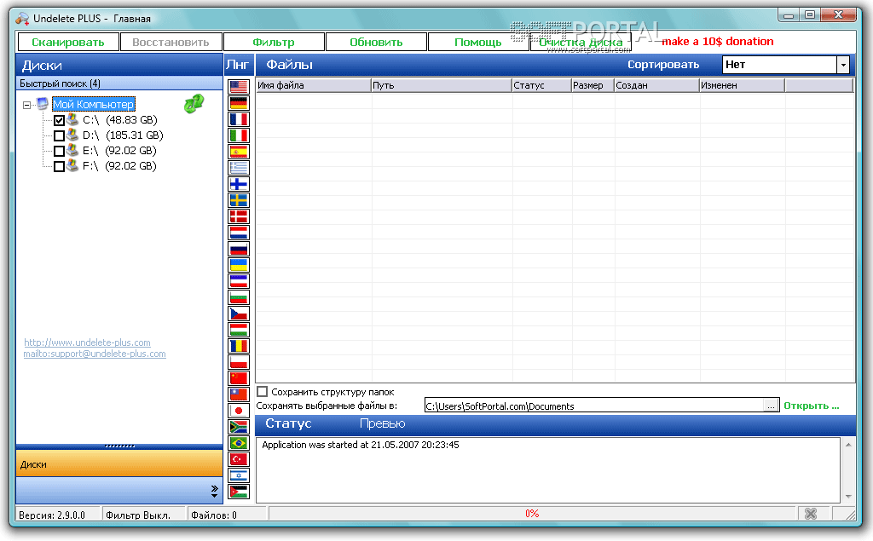873x541 pixels.
Task: Select the Polish flag language
Action: (x=239, y=362)
